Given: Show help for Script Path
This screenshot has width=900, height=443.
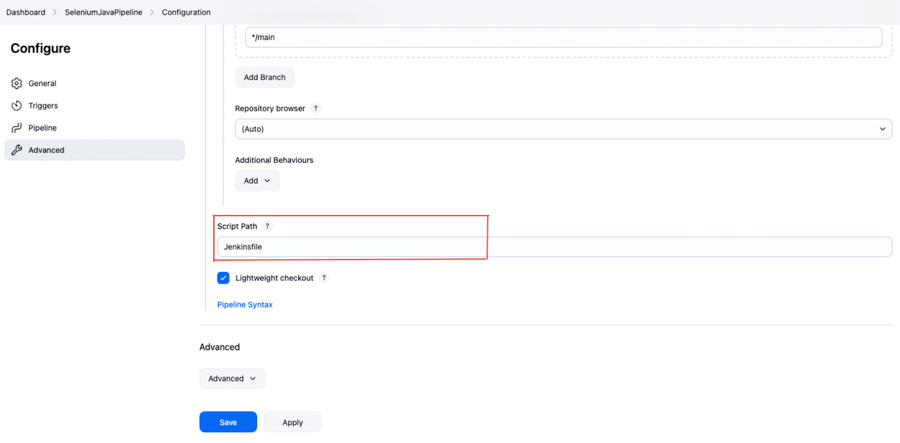Looking at the screenshot, I should pyautogui.click(x=267, y=226).
